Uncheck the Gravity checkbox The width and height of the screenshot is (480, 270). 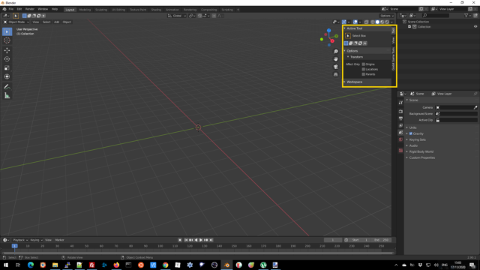point(411,133)
